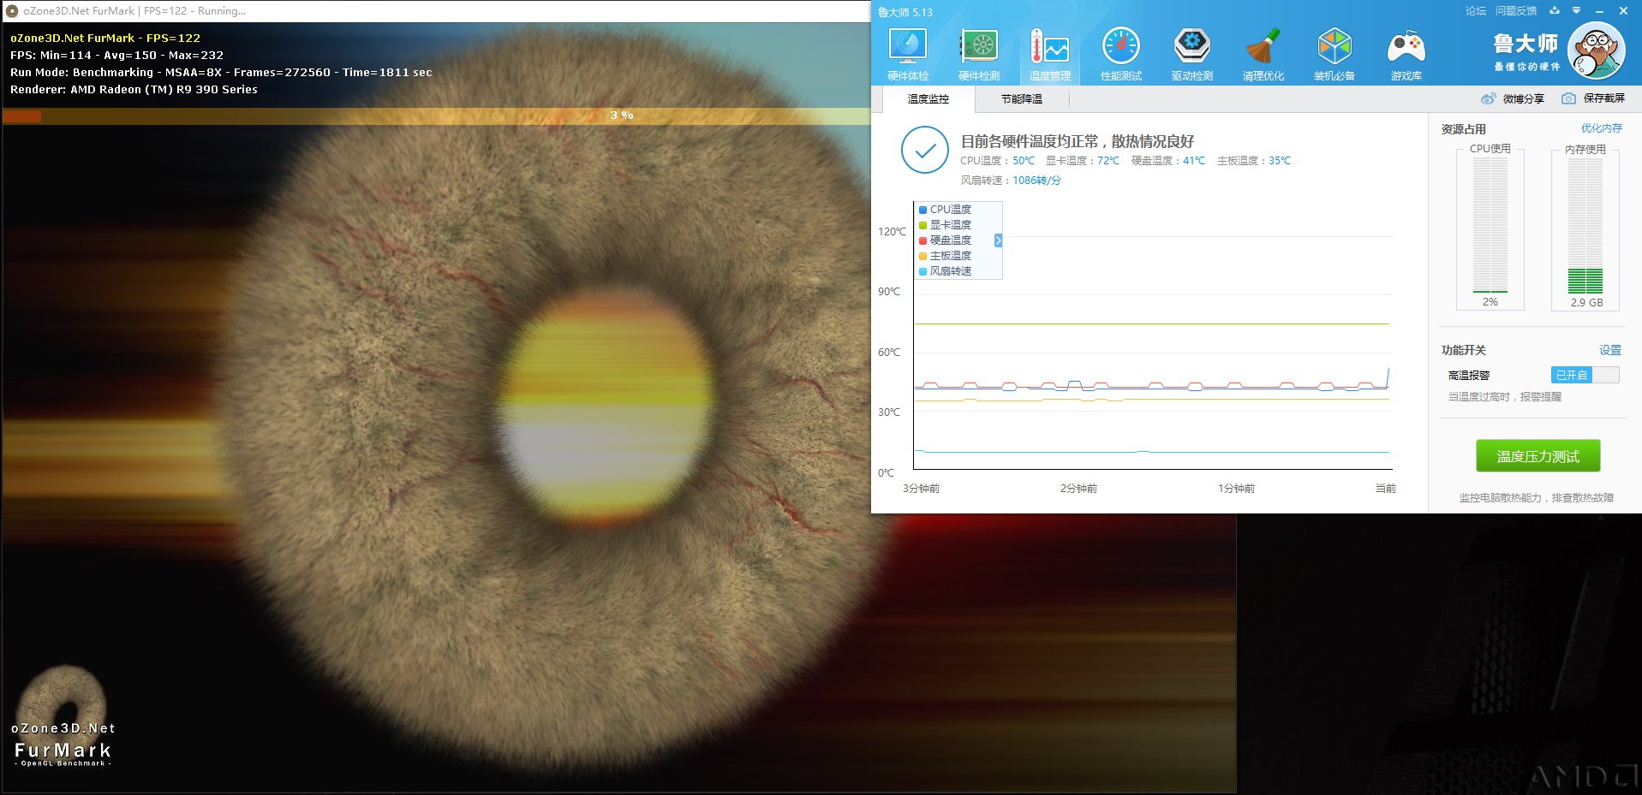
Task: Open 驱动检测 driver detection icon
Action: [1192, 54]
